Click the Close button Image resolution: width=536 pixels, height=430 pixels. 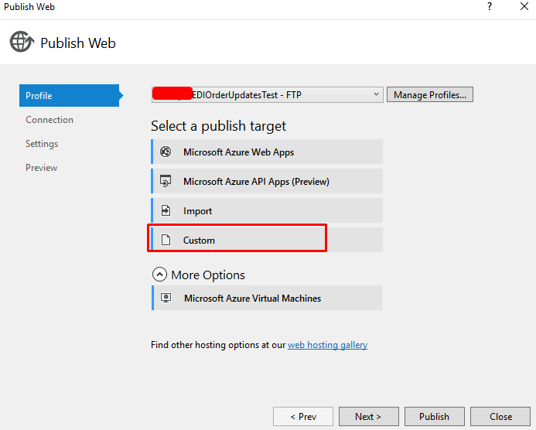click(x=500, y=416)
